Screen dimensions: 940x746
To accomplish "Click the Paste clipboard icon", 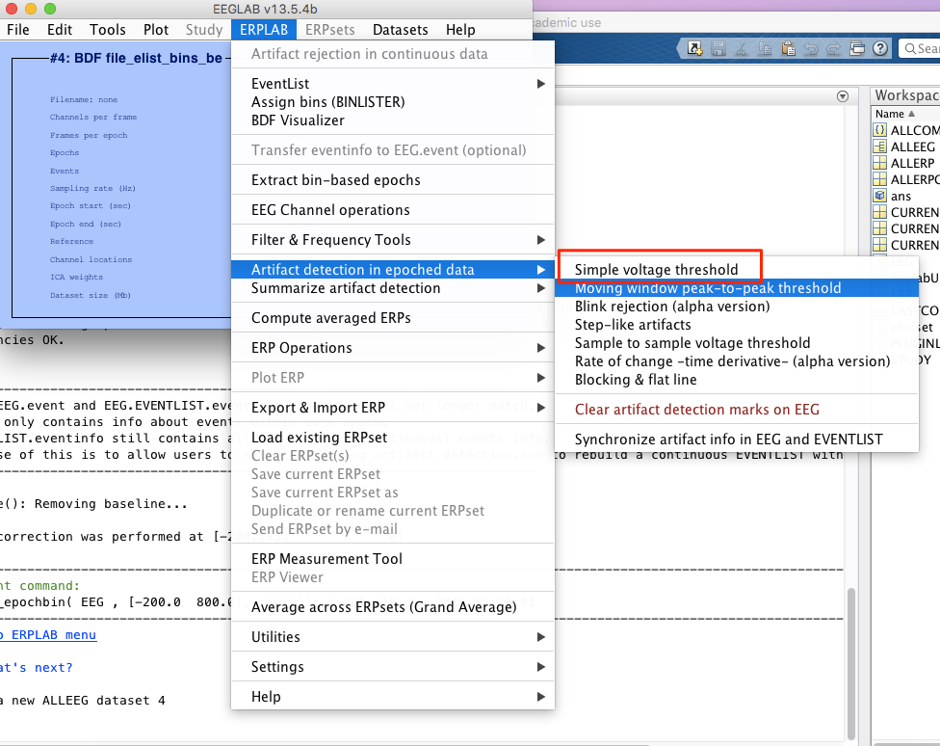I will pos(789,48).
